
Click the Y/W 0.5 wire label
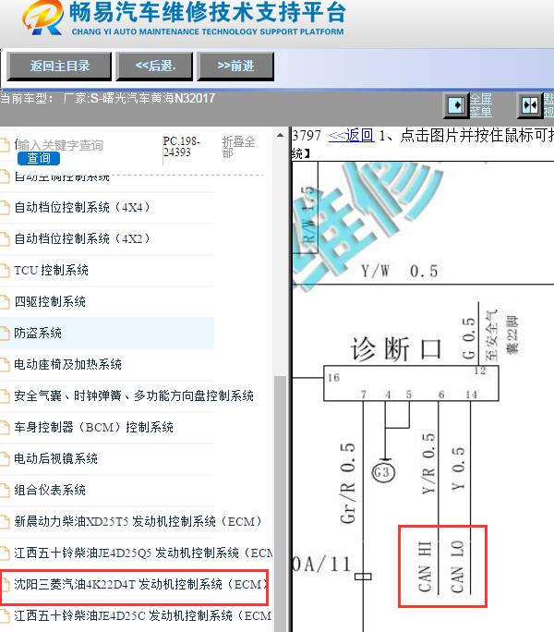(x=399, y=272)
